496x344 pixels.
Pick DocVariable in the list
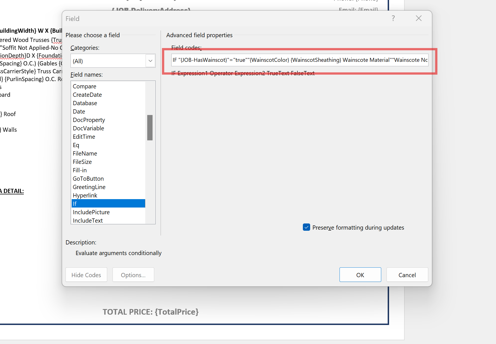[x=88, y=128]
